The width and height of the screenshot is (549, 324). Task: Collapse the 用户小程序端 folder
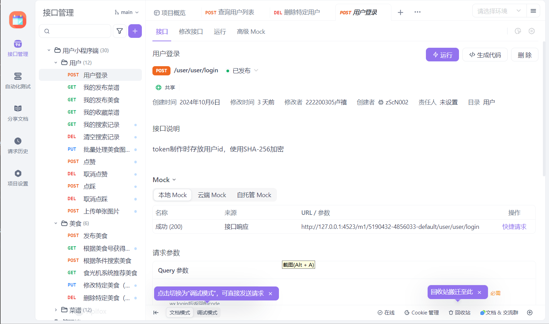(x=49, y=50)
